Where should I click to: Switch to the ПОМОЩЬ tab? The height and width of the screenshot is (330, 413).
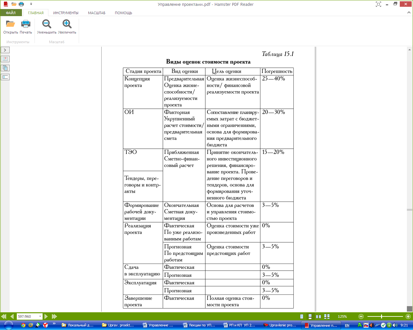[124, 13]
